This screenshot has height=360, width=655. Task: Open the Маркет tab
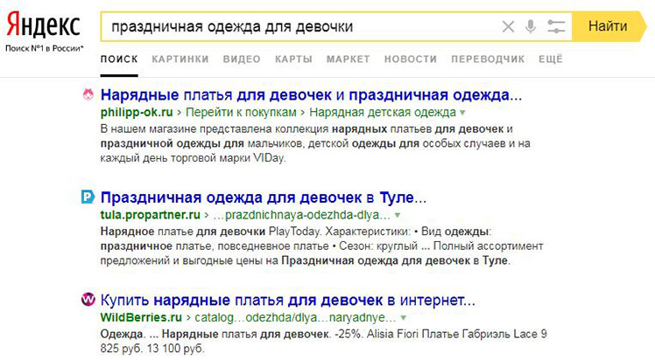pos(348,59)
